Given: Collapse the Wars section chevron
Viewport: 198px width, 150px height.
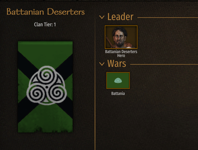Looking at the screenshot, I should click(x=102, y=64).
